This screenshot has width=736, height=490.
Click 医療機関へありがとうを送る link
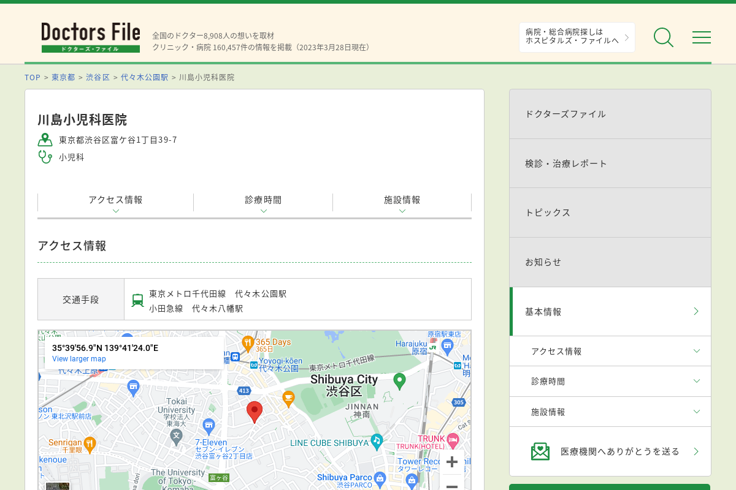pos(610,451)
